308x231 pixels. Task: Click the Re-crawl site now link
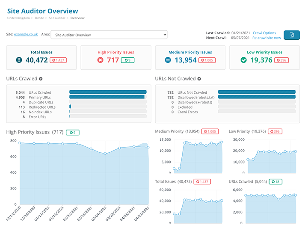click(x=267, y=38)
